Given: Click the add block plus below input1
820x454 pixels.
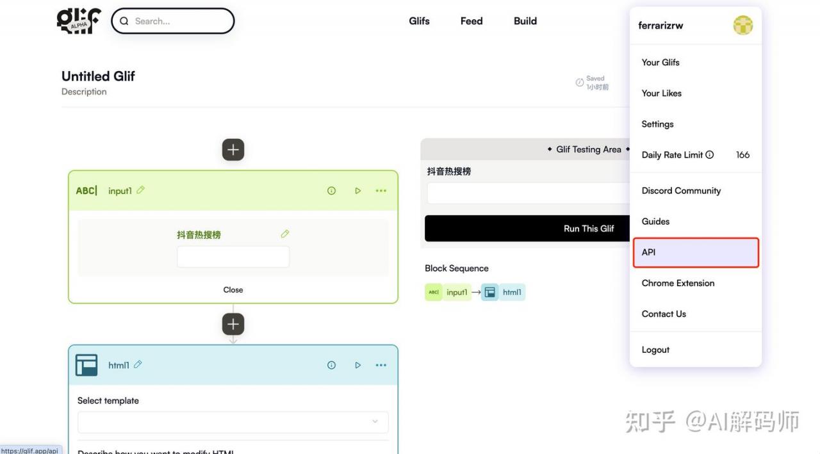Looking at the screenshot, I should (233, 325).
